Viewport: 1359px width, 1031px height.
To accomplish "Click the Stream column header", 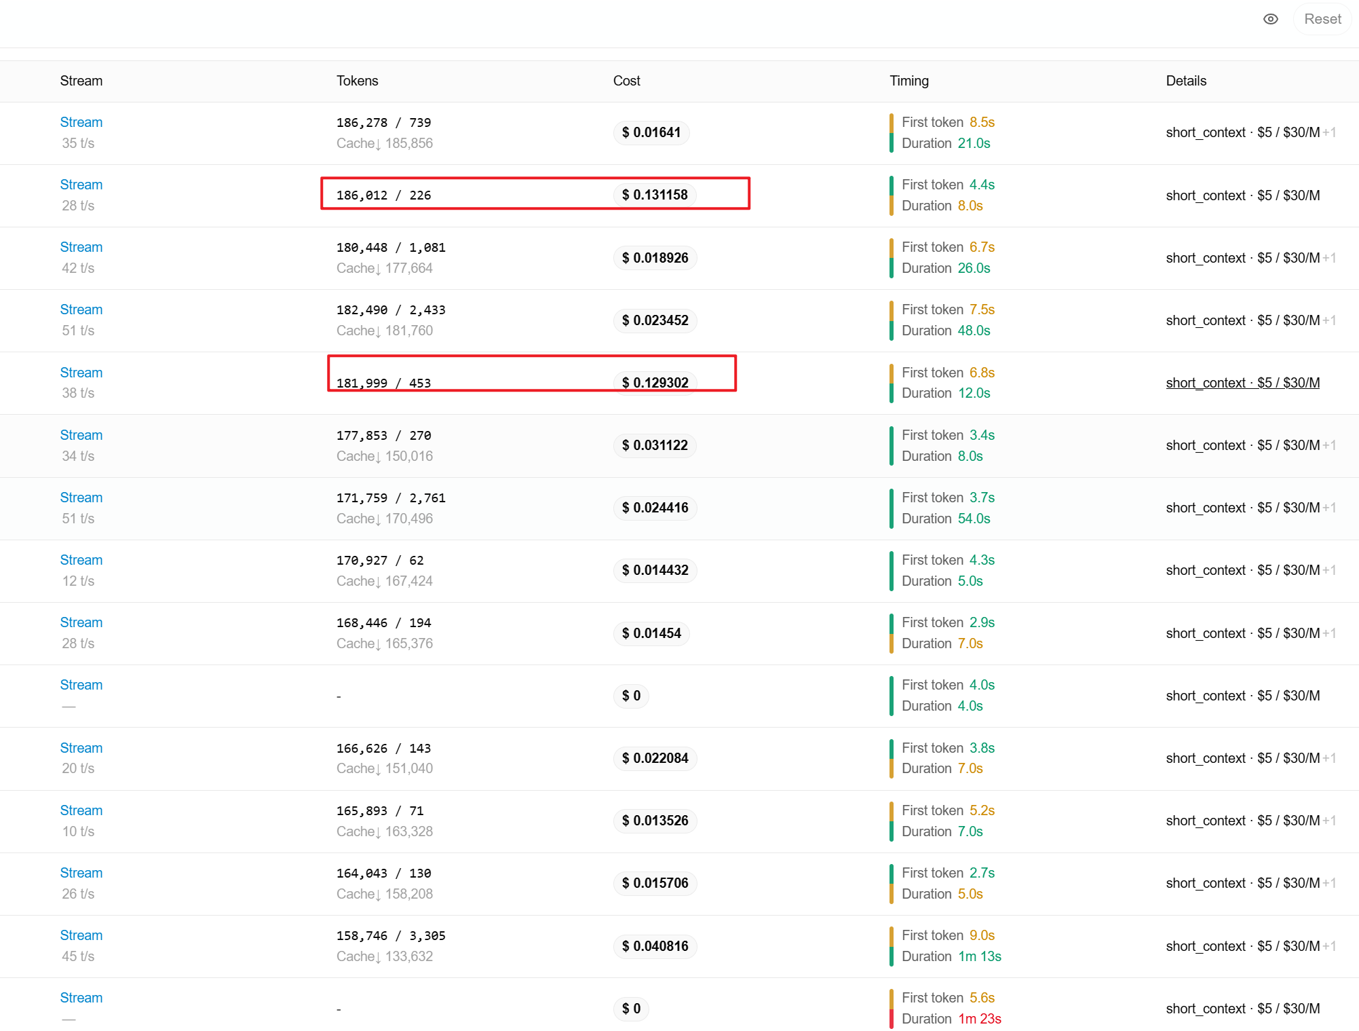I will coord(81,81).
